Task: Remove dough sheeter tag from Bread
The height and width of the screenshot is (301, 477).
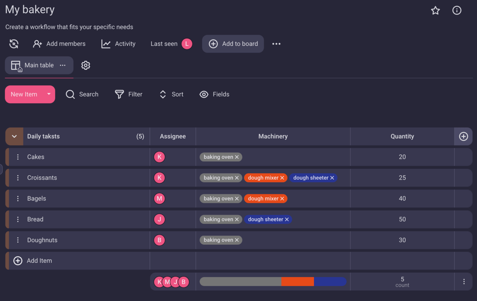Action: point(287,219)
